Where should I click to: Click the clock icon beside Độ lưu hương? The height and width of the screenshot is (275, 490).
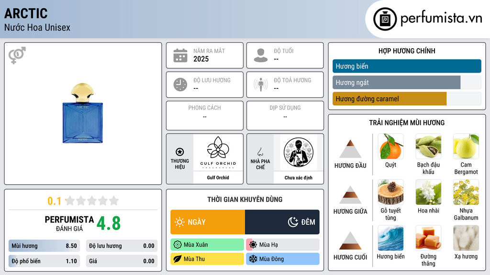click(x=180, y=85)
